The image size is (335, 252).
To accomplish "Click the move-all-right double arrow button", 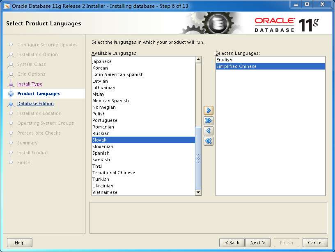I will 208,120.
